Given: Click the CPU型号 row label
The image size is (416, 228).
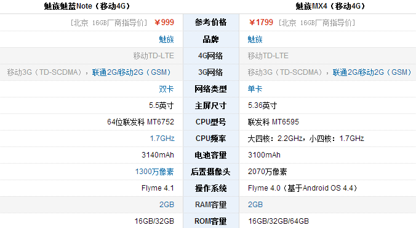Looking at the screenshot, I should point(210,122).
